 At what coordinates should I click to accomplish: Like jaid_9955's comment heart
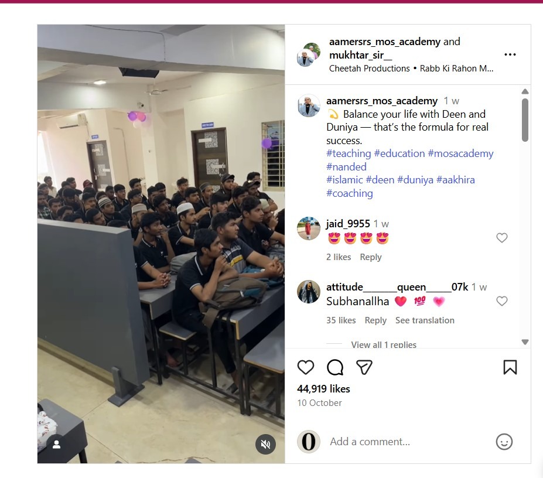502,238
